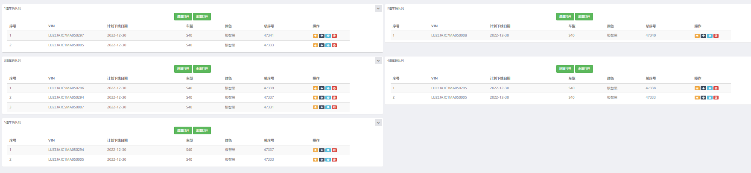Collapse the lane 3 vehicle queue chevron
The height and width of the screenshot is (173, 751).
click(378, 61)
